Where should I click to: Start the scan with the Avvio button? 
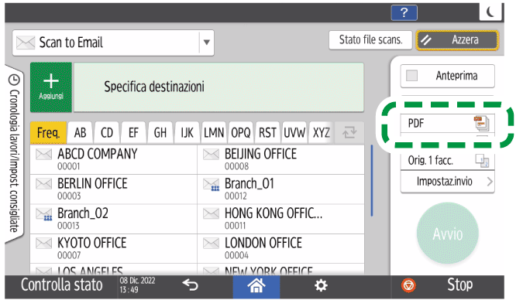(x=447, y=234)
